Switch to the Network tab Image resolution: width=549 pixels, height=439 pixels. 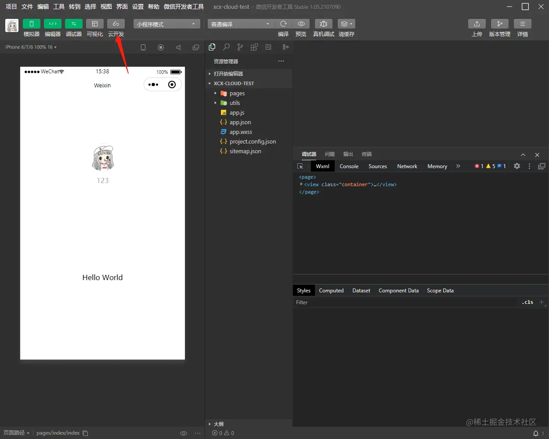point(407,166)
